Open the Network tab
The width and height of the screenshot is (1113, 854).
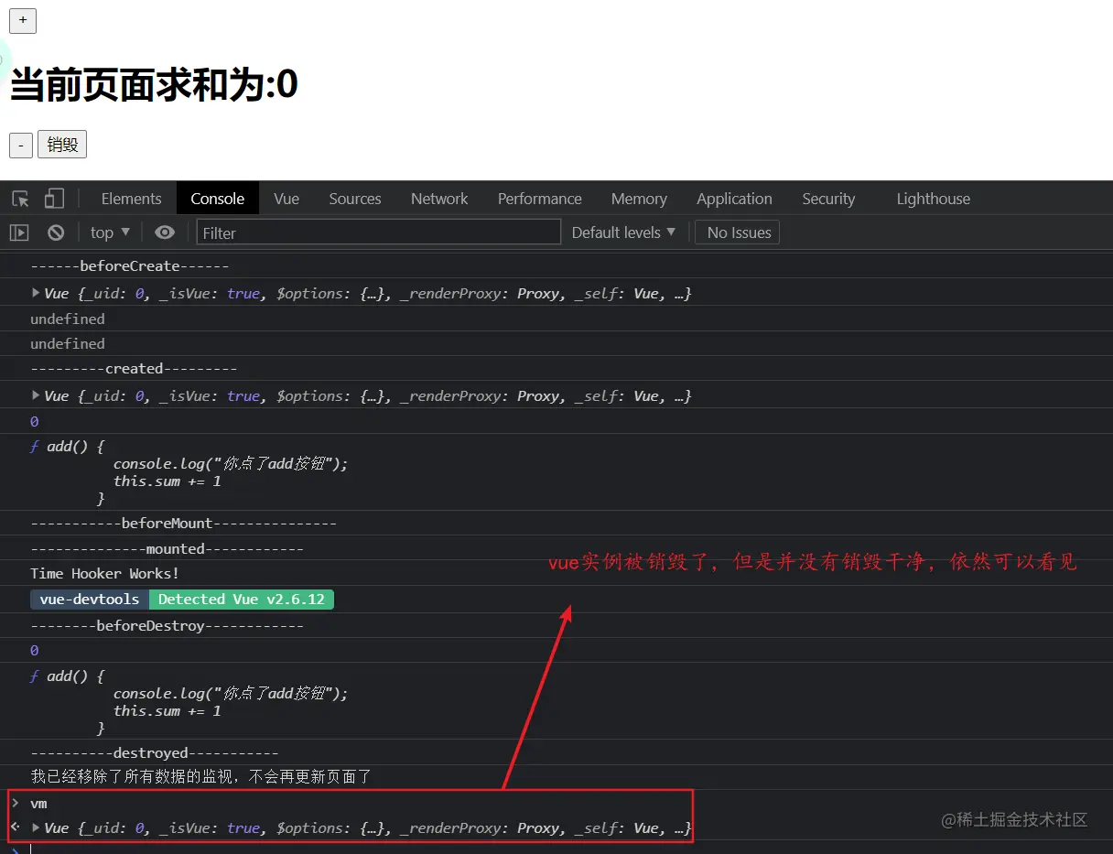click(439, 199)
